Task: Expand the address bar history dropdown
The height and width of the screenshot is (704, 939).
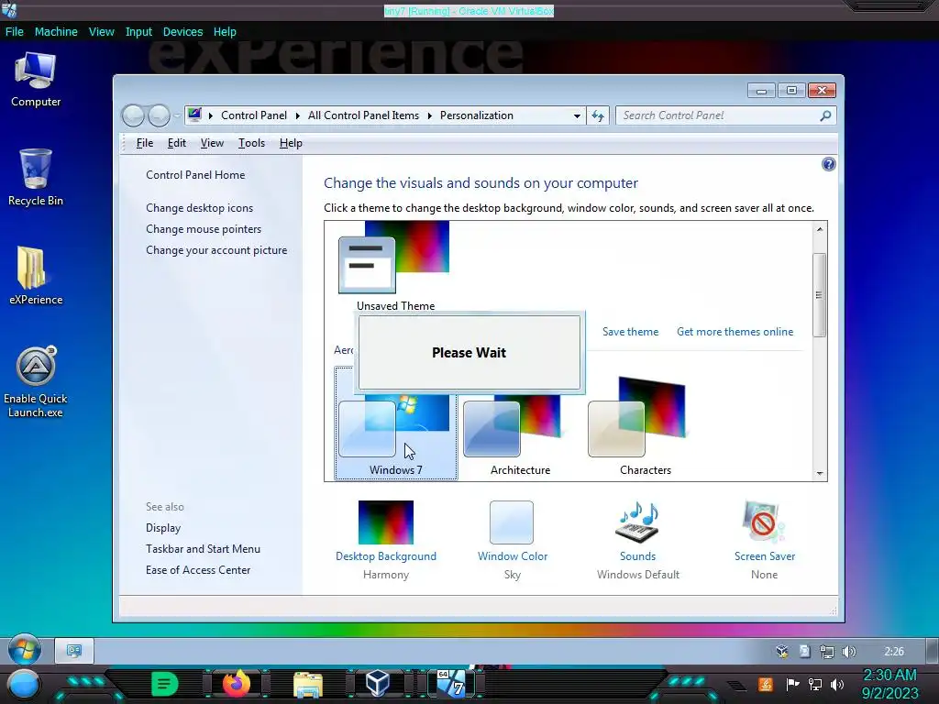Action: tap(577, 115)
